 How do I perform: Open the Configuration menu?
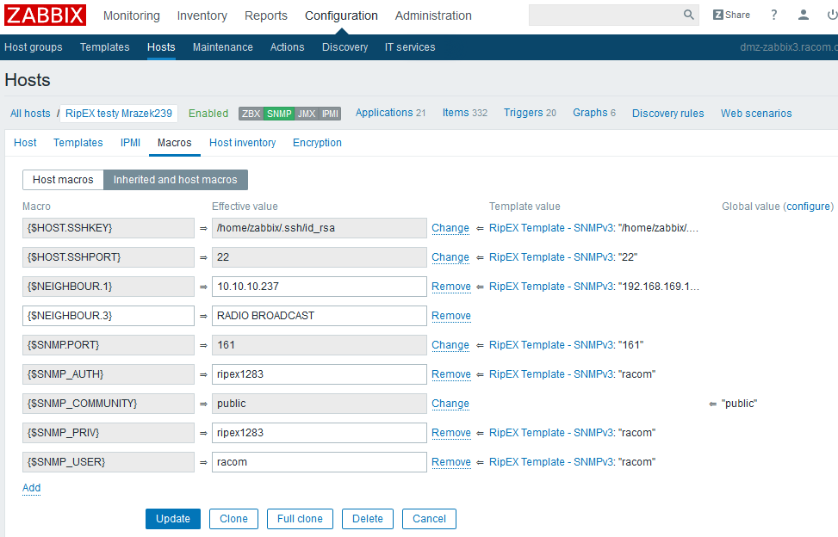pyautogui.click(x=342, y=15)
